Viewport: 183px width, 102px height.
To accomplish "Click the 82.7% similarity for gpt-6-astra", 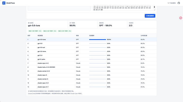I will coord(143,59).
